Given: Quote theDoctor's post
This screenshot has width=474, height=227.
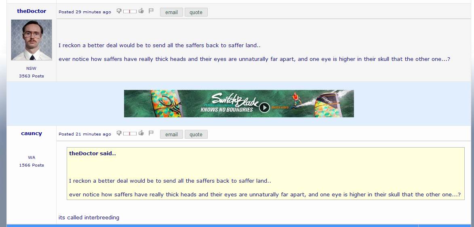Looking at the screenshot, I should pyautogui.click(x=196, y=12).
